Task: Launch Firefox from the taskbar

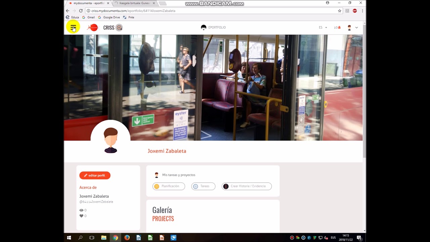Action: pyautogui.click(x=127, y=238)
